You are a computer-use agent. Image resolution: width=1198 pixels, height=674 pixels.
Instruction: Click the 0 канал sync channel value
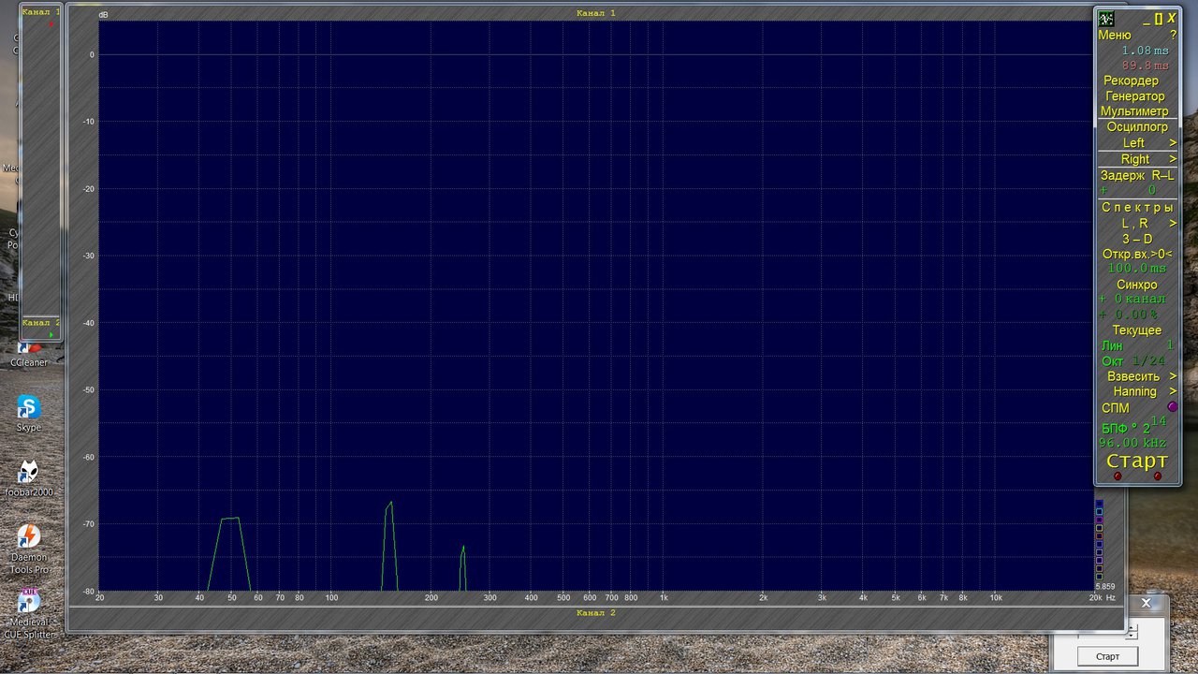click(1139, 300)
